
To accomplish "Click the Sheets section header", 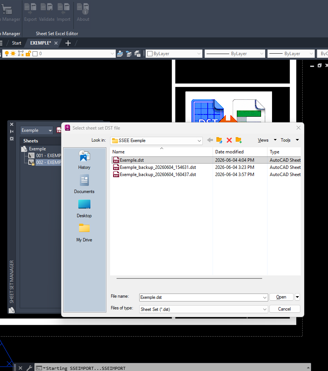I will point(40,141).
